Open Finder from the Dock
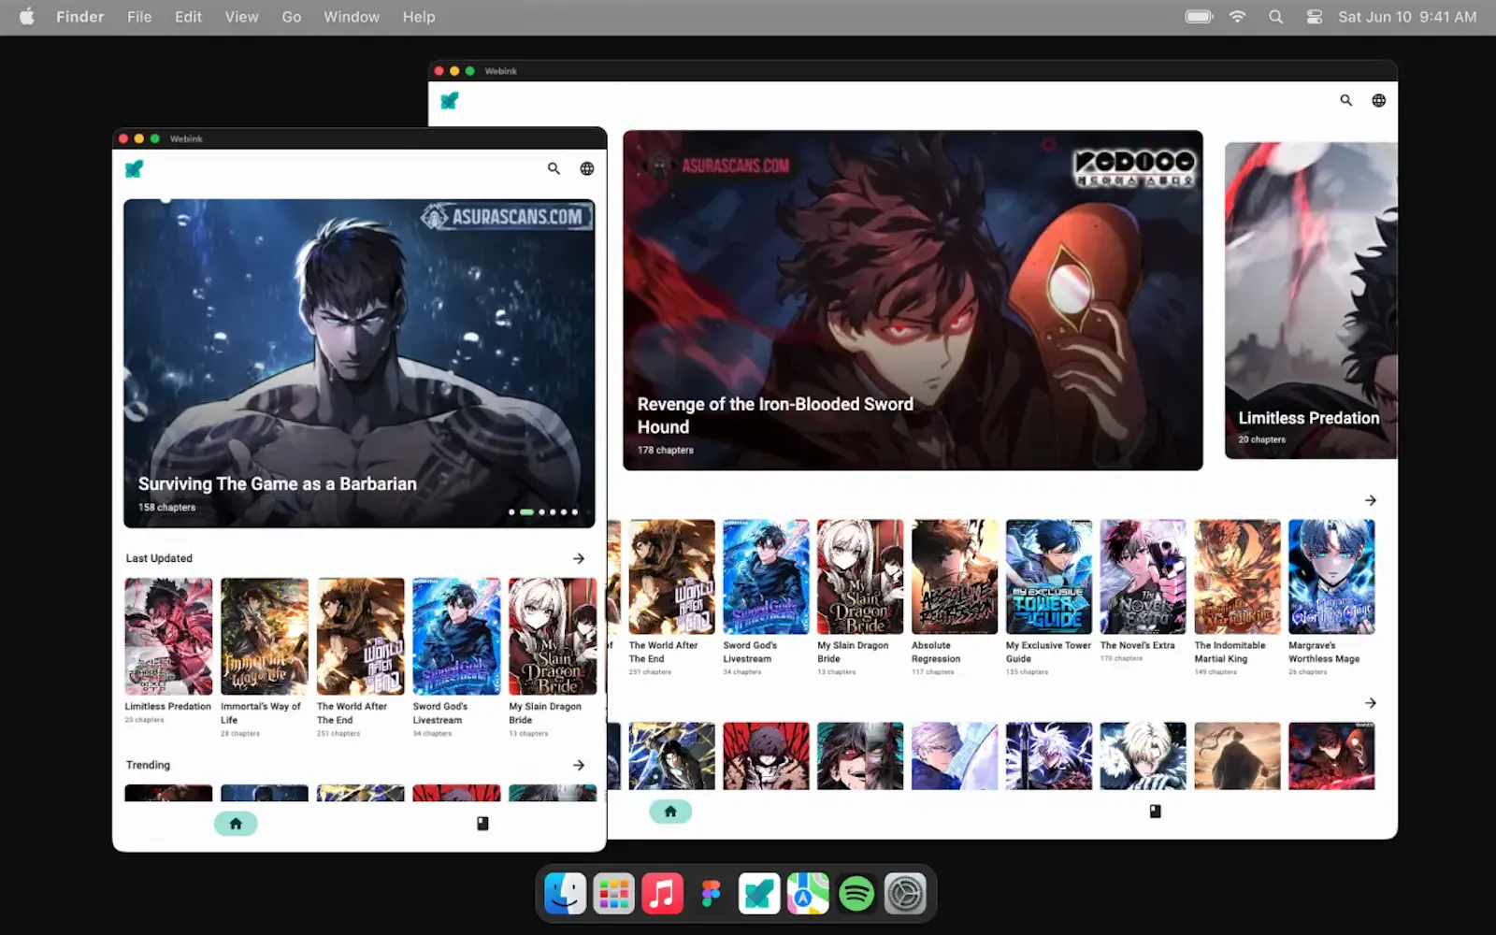Viewport: 1496px width, 935px height. point(566,894)
